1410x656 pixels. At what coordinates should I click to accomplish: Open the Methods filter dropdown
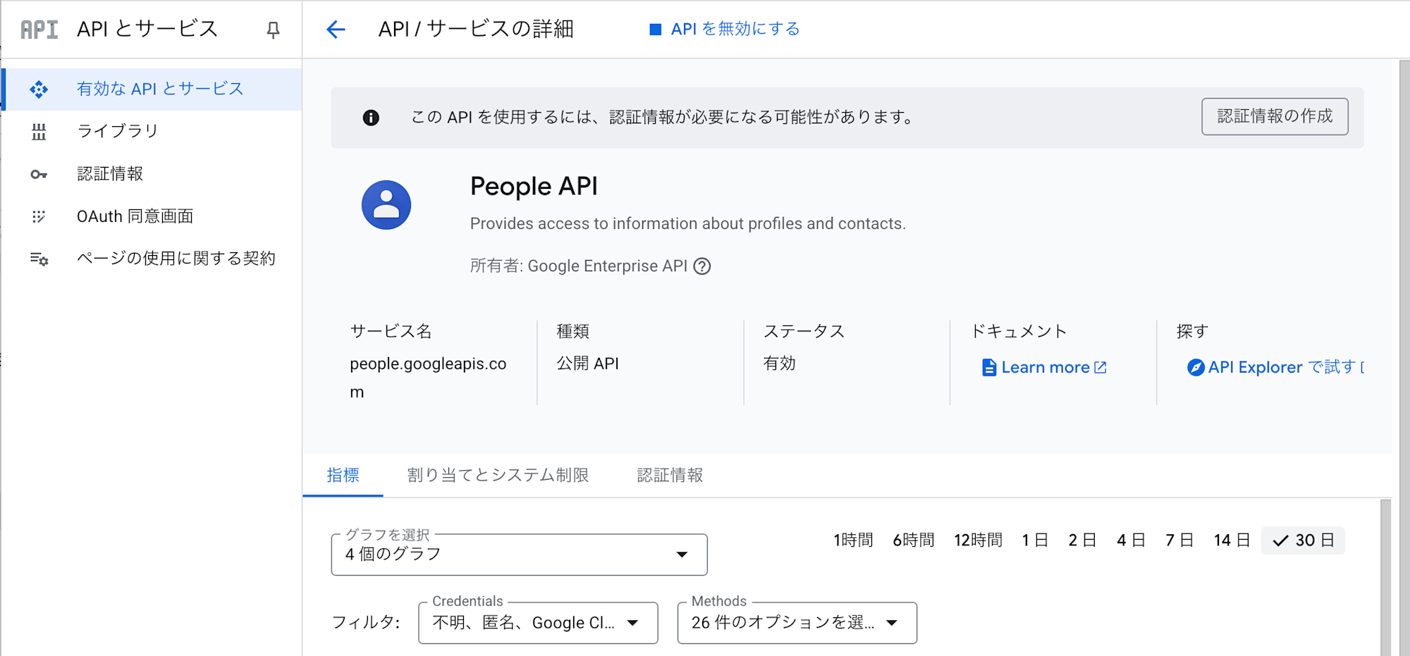[797, 623]
